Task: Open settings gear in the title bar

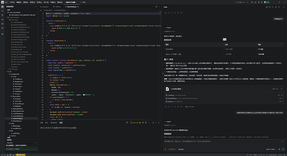Action: (262, 2)
